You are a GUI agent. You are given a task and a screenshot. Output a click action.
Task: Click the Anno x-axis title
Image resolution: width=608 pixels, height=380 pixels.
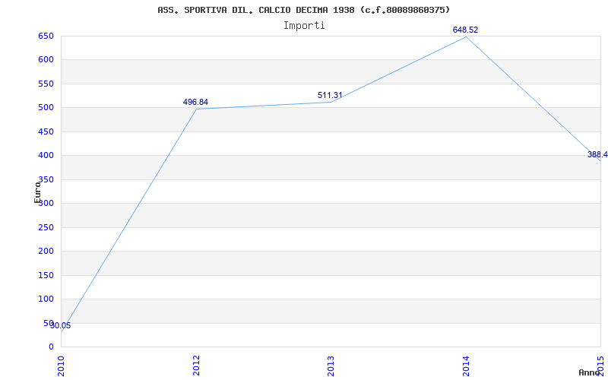click(589, 372)
